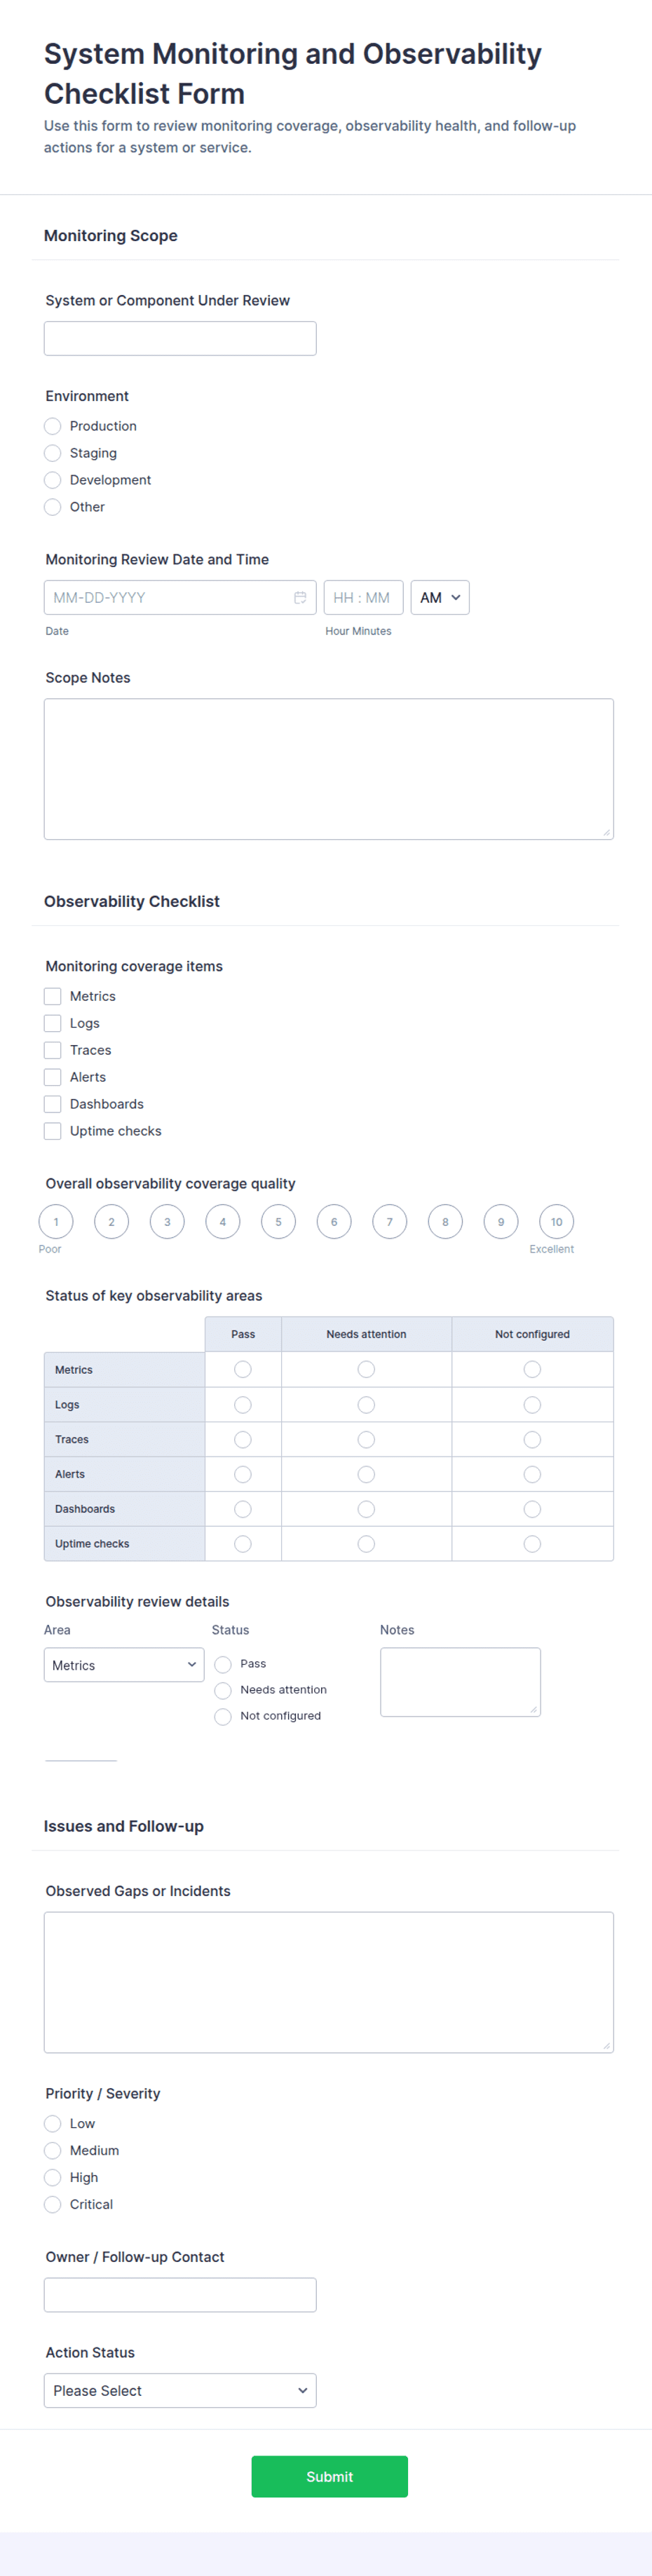Select Critical priority radio button
Viewport: 652px width, 2576px height.
(x=53, y=2204)
